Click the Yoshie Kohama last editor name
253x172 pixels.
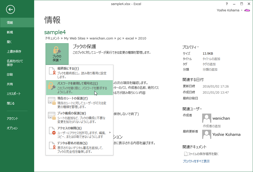pos(226,134)
